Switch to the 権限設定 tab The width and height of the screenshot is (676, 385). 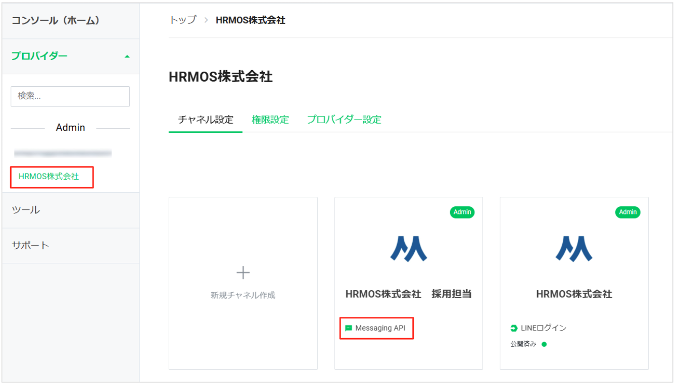270,120
